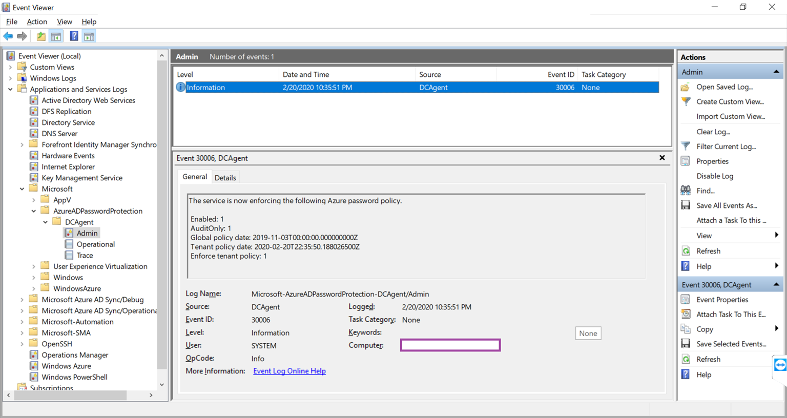The image size is (787, 418).
Task: Click the Refresh icon in Event 30006 section
Action: (x=686, y=359)
